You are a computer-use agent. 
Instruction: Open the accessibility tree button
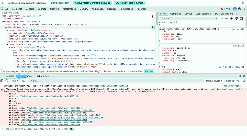click(152, 17)
